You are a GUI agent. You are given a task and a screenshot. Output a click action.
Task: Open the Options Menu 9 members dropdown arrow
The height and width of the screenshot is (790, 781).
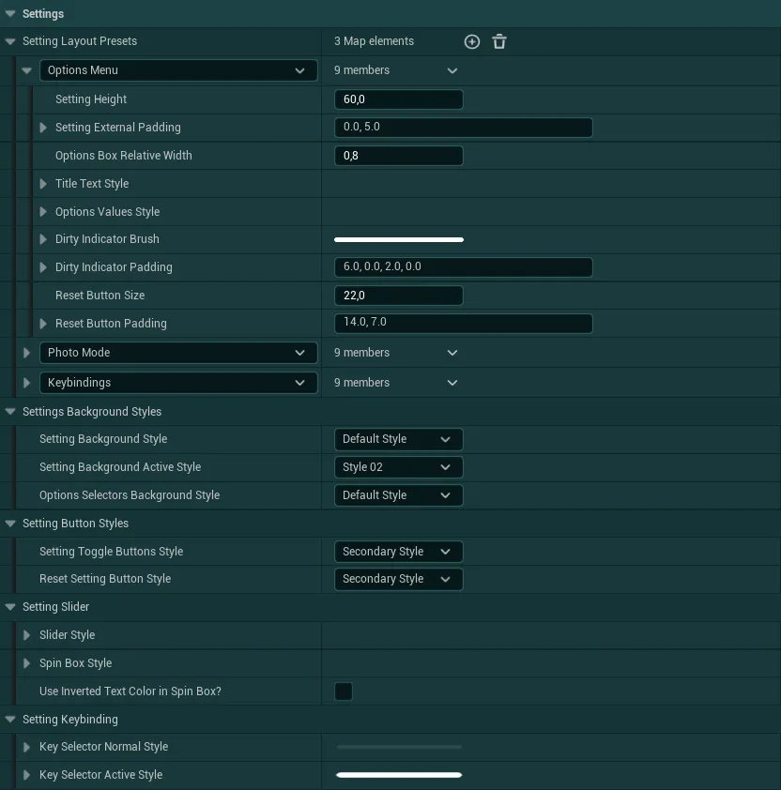point(452,70)
